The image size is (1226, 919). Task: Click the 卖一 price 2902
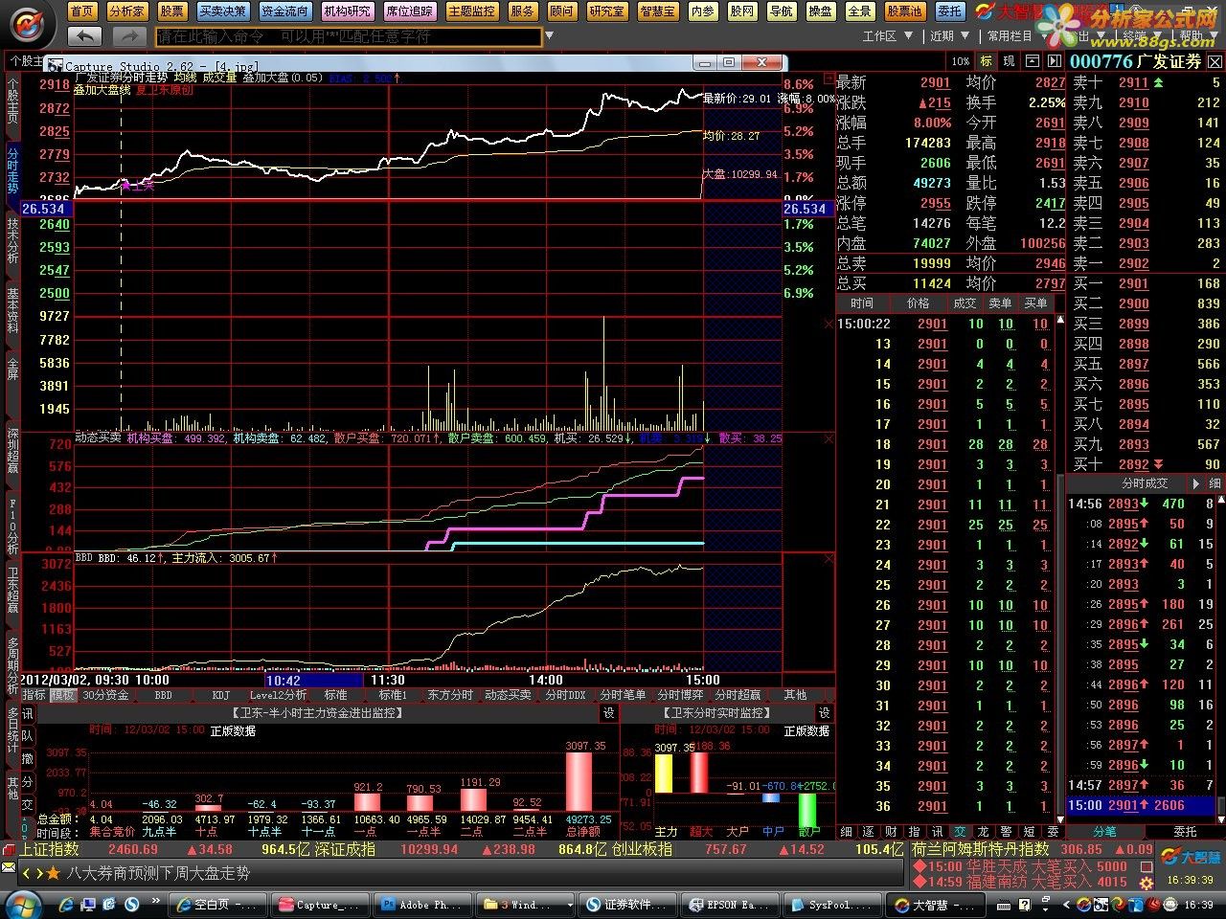tap(1133, 263)
